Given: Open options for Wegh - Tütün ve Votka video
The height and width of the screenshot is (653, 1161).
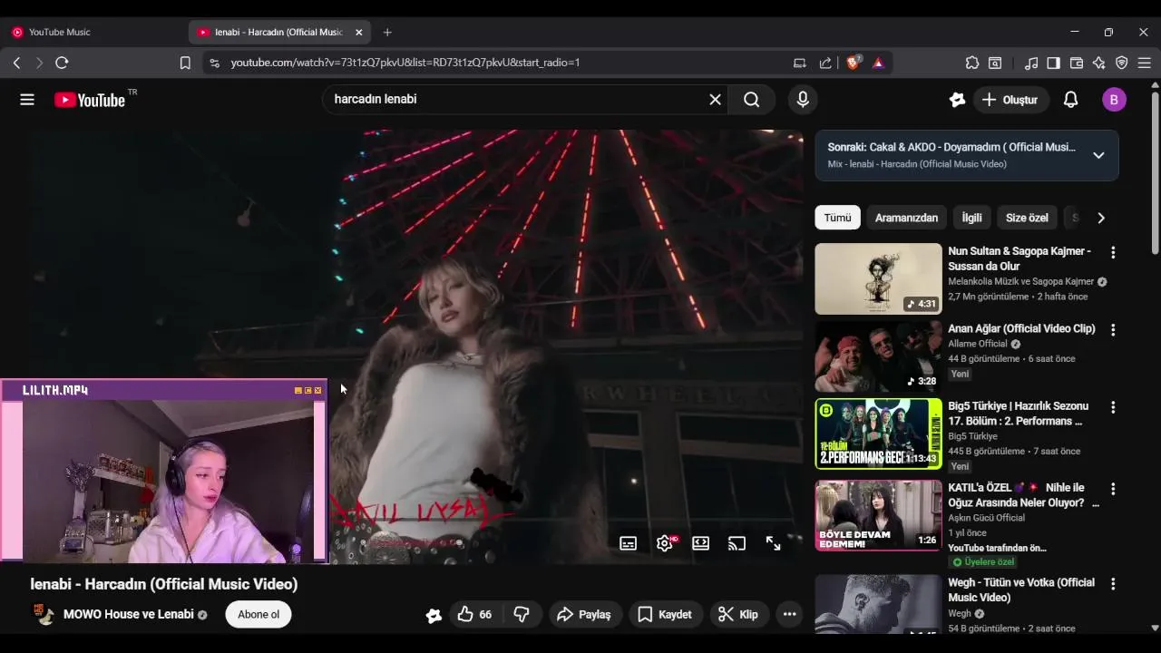Looking at the screenshot, I should click(x=1113, y=584).
